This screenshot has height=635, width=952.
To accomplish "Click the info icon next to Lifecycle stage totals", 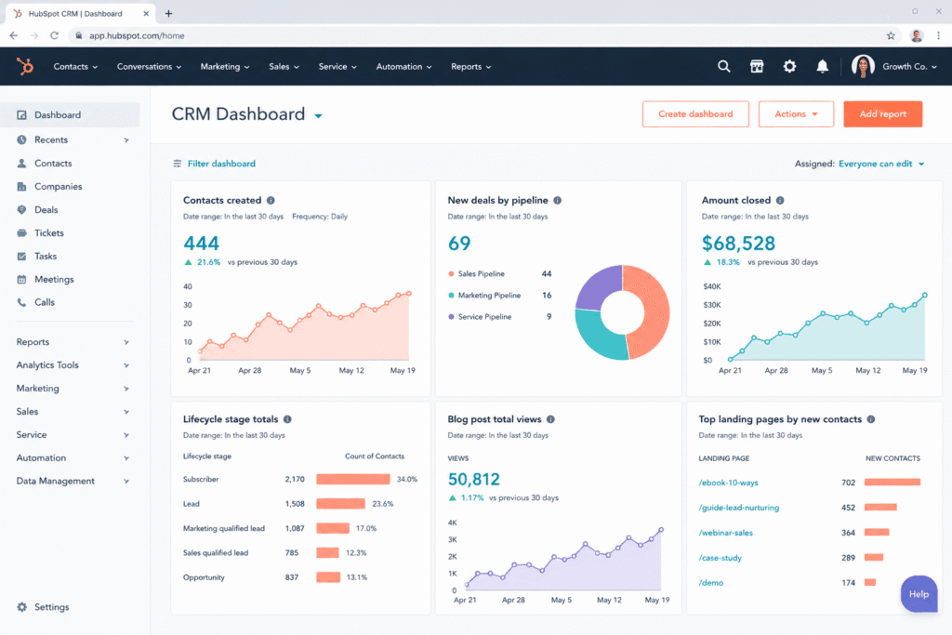I will [x=288, y=419].
